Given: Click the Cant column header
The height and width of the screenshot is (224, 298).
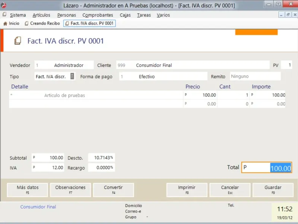Looking at the screenshot, I should [x=225, y=87].
